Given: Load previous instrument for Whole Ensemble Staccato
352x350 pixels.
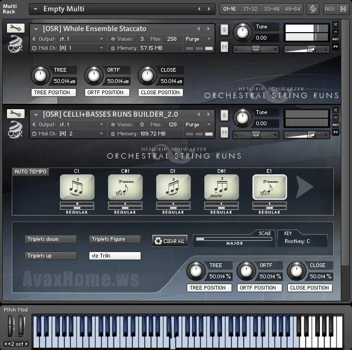Looking at the screenshot, I should point(198,29).
